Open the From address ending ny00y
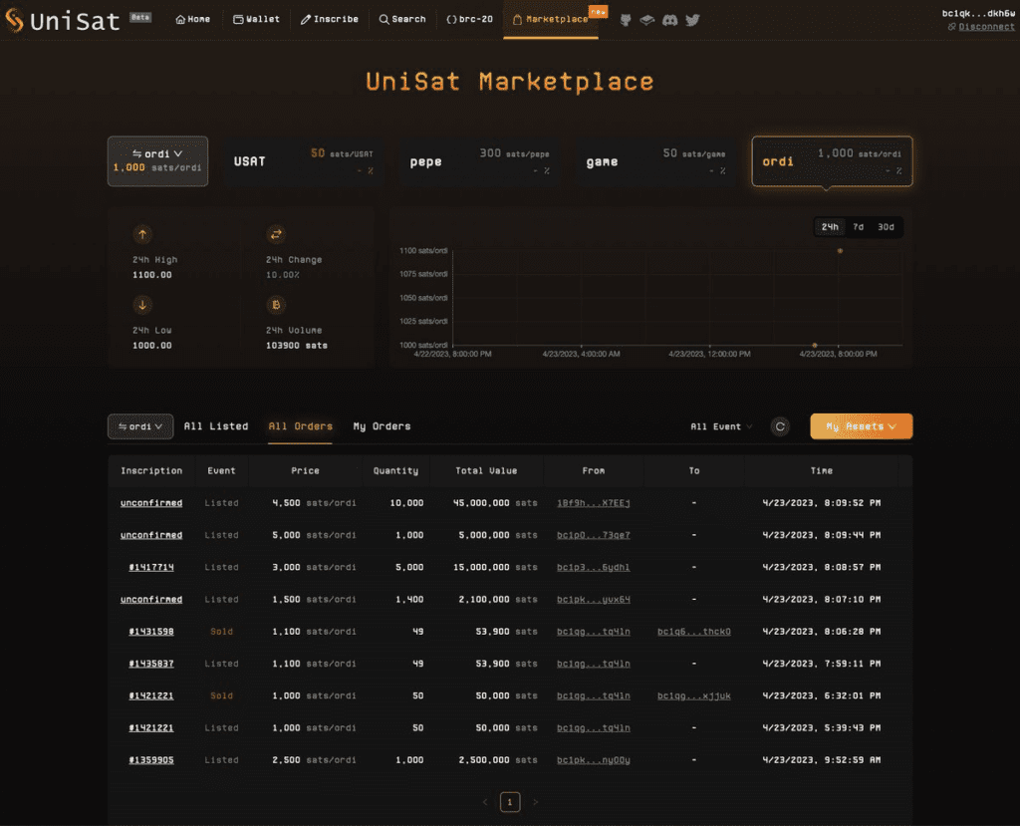 (x=594, y=760)
